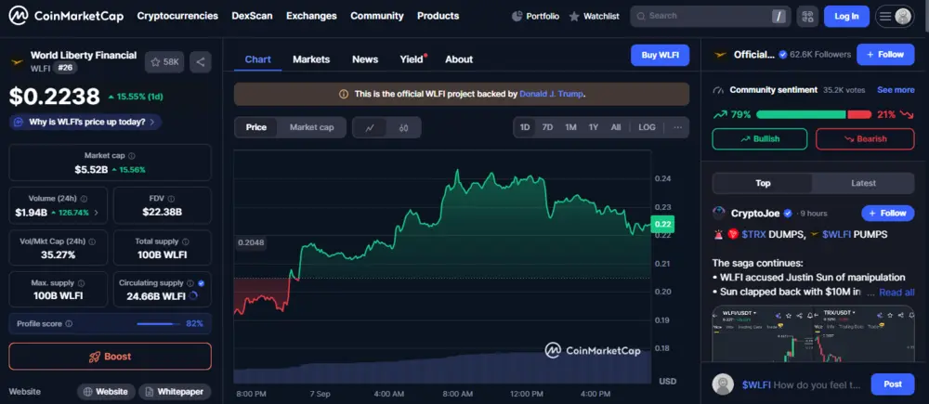Toggle Price chart view
Screen dimensions: 929x404
256,127
